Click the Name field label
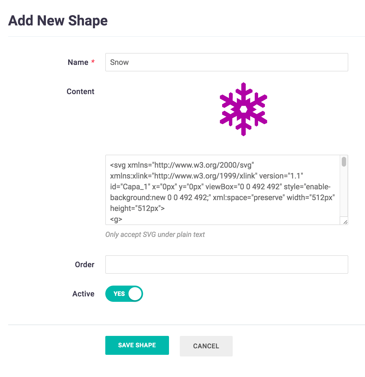This screenshot has width=365, height=377. pos(78,62)
